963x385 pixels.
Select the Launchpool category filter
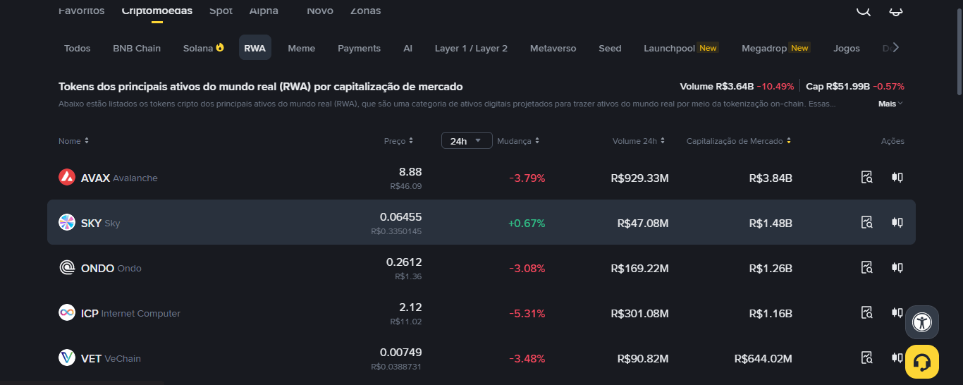click(680, 48)
